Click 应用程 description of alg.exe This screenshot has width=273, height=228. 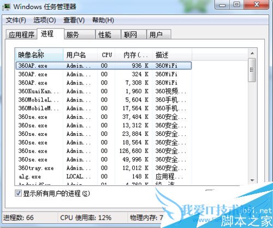(169, 176)
